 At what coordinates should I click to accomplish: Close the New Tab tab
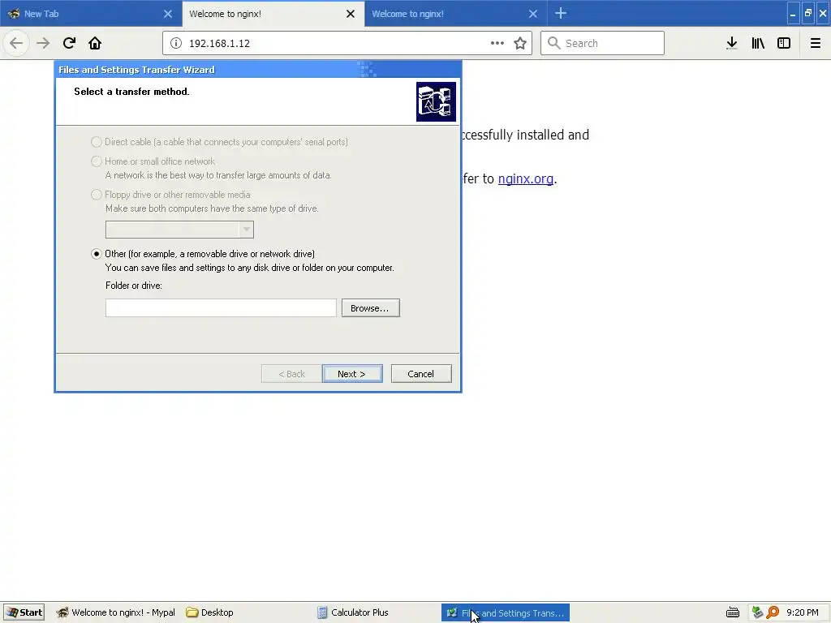(167, 14)
